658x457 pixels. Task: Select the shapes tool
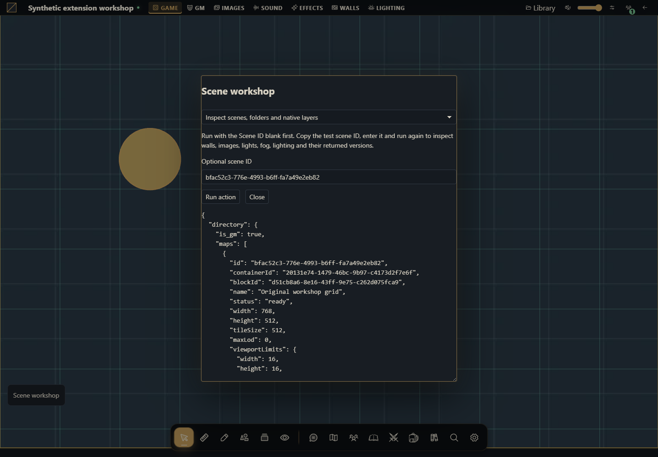coord(244,438)
